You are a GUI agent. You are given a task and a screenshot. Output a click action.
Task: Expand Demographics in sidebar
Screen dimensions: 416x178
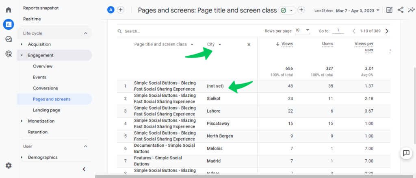coord(22,158)
